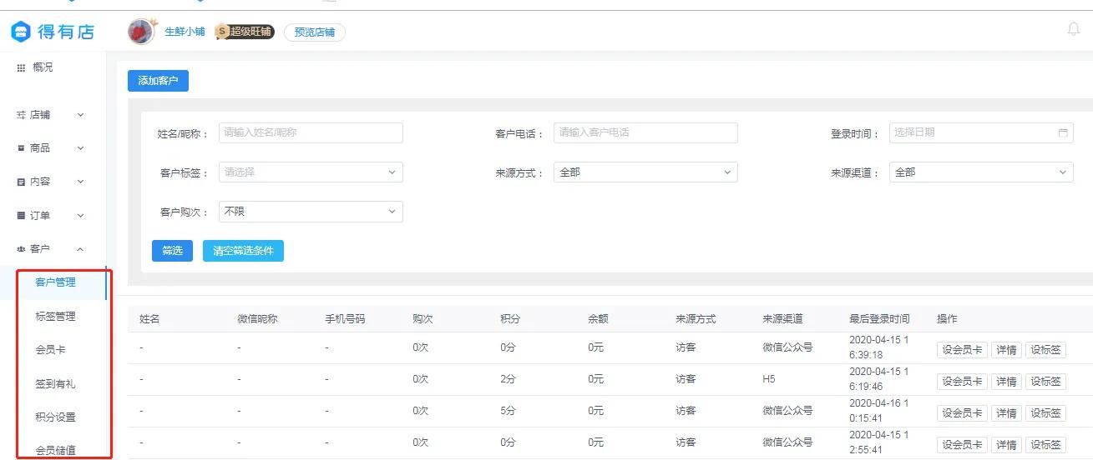Click 清空筛选条件 button
Screen dimensions: 1093x460
click(243, 251)
